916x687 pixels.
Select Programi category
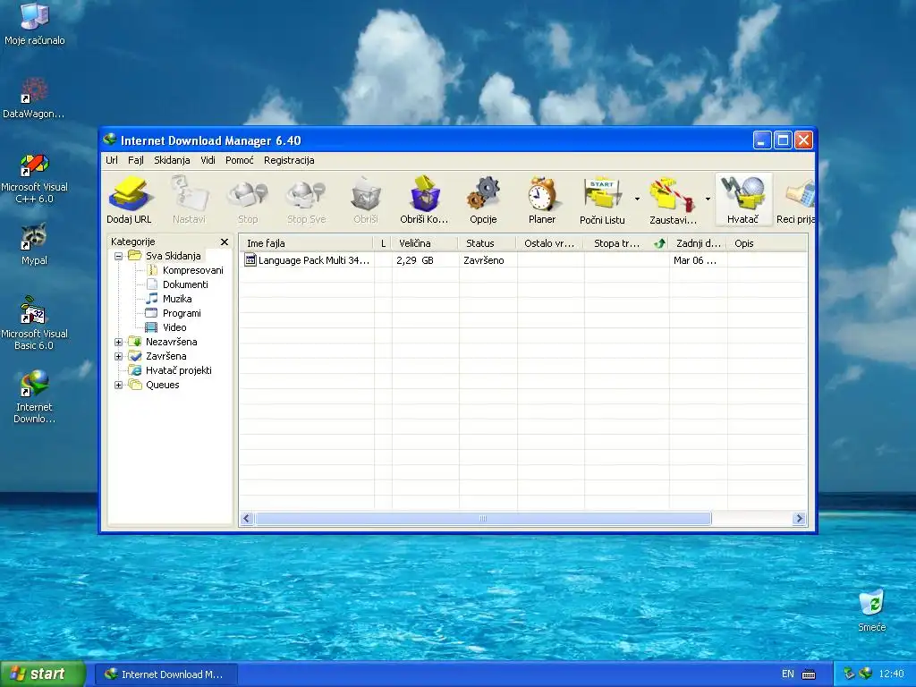[x=182, y=313]
